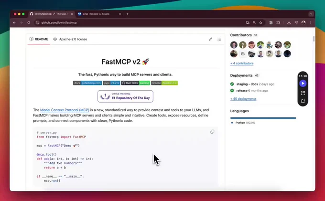The image size is (325, 201).
Task: Go back using the browser back arrow
Action: 14,22
